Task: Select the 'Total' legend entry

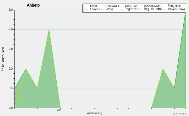Action: [x=93, y=6]
